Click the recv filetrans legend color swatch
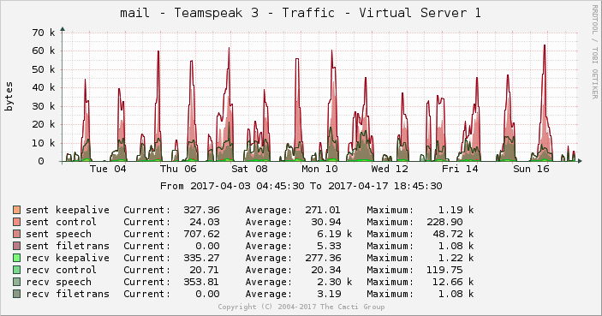 [x=16, y=294]
